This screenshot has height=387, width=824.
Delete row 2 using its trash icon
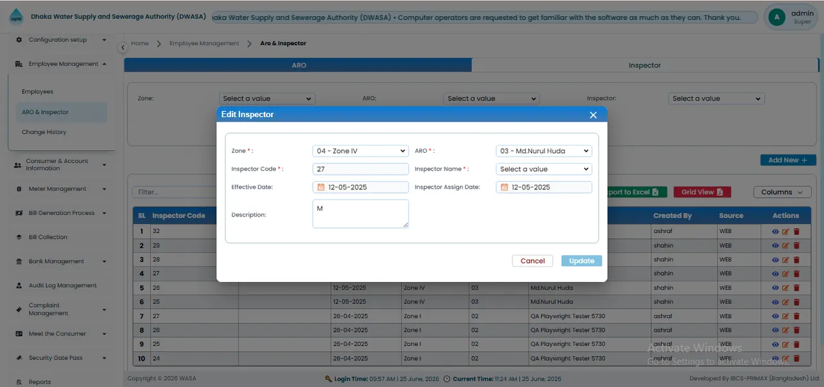(796, 245)
